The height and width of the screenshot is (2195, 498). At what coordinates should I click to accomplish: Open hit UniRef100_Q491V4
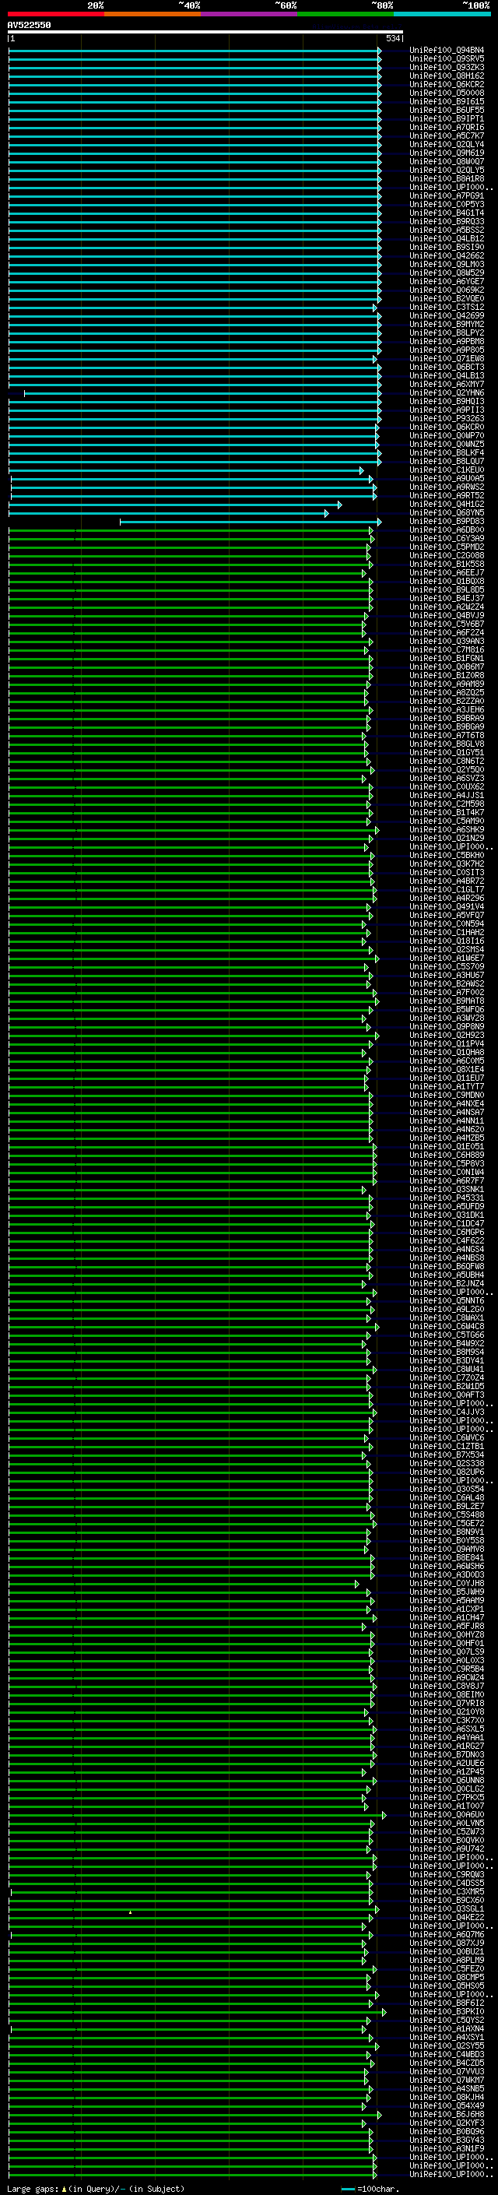447,906
